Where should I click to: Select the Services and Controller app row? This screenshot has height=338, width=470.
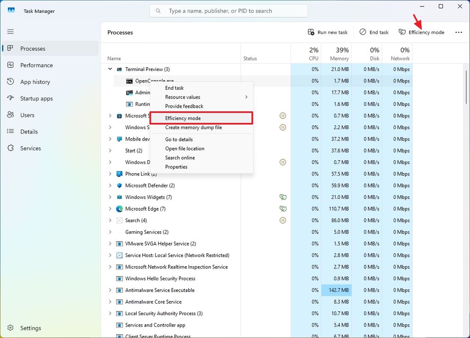click(x=257, y=325)
